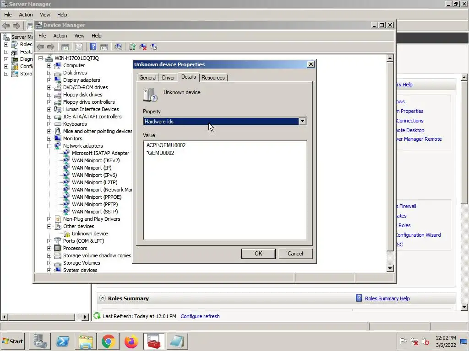Expand Ports (COM & LPT) node
This screenshot has height=351, width=469.
click(x=49, y=241)
